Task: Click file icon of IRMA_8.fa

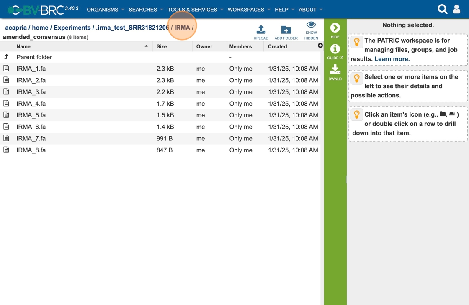Action: (6, 150)
